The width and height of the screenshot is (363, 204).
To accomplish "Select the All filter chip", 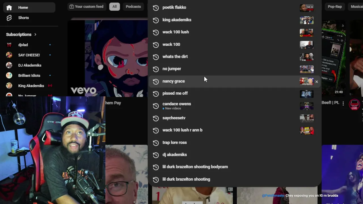I will click(x=115, y=7).
